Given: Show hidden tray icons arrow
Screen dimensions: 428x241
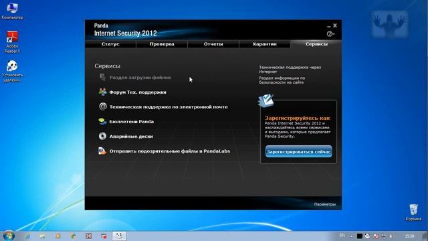Looking at the screenshot, I should pos(352,236).
